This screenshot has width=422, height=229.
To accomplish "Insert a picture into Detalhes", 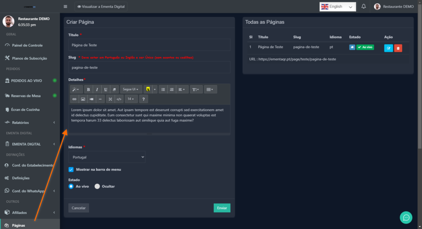I will 83,99.
